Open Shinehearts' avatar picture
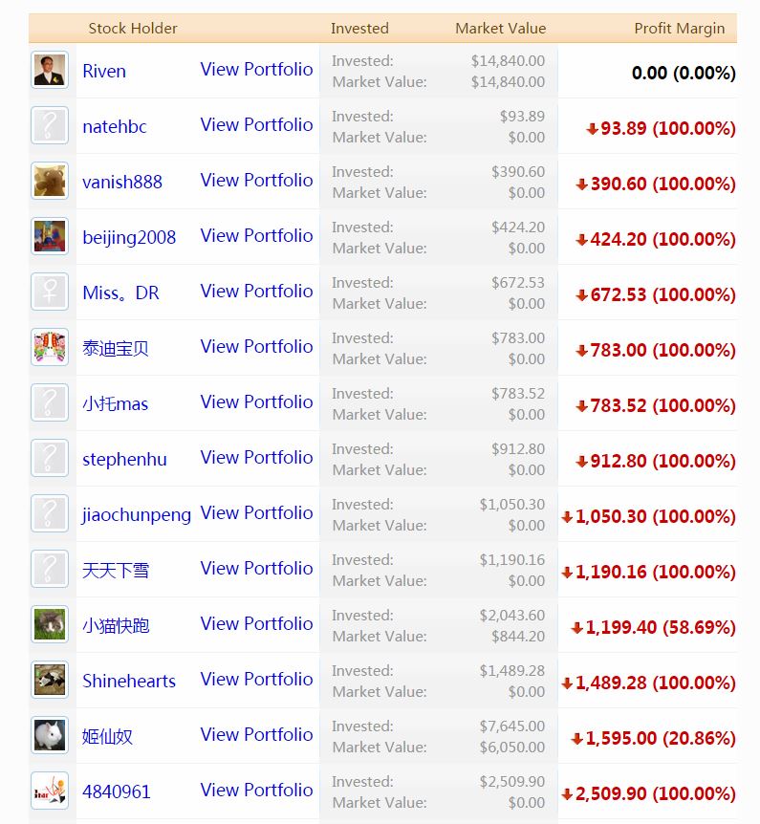Screen dimensions: 760x824 coord(50,681)
